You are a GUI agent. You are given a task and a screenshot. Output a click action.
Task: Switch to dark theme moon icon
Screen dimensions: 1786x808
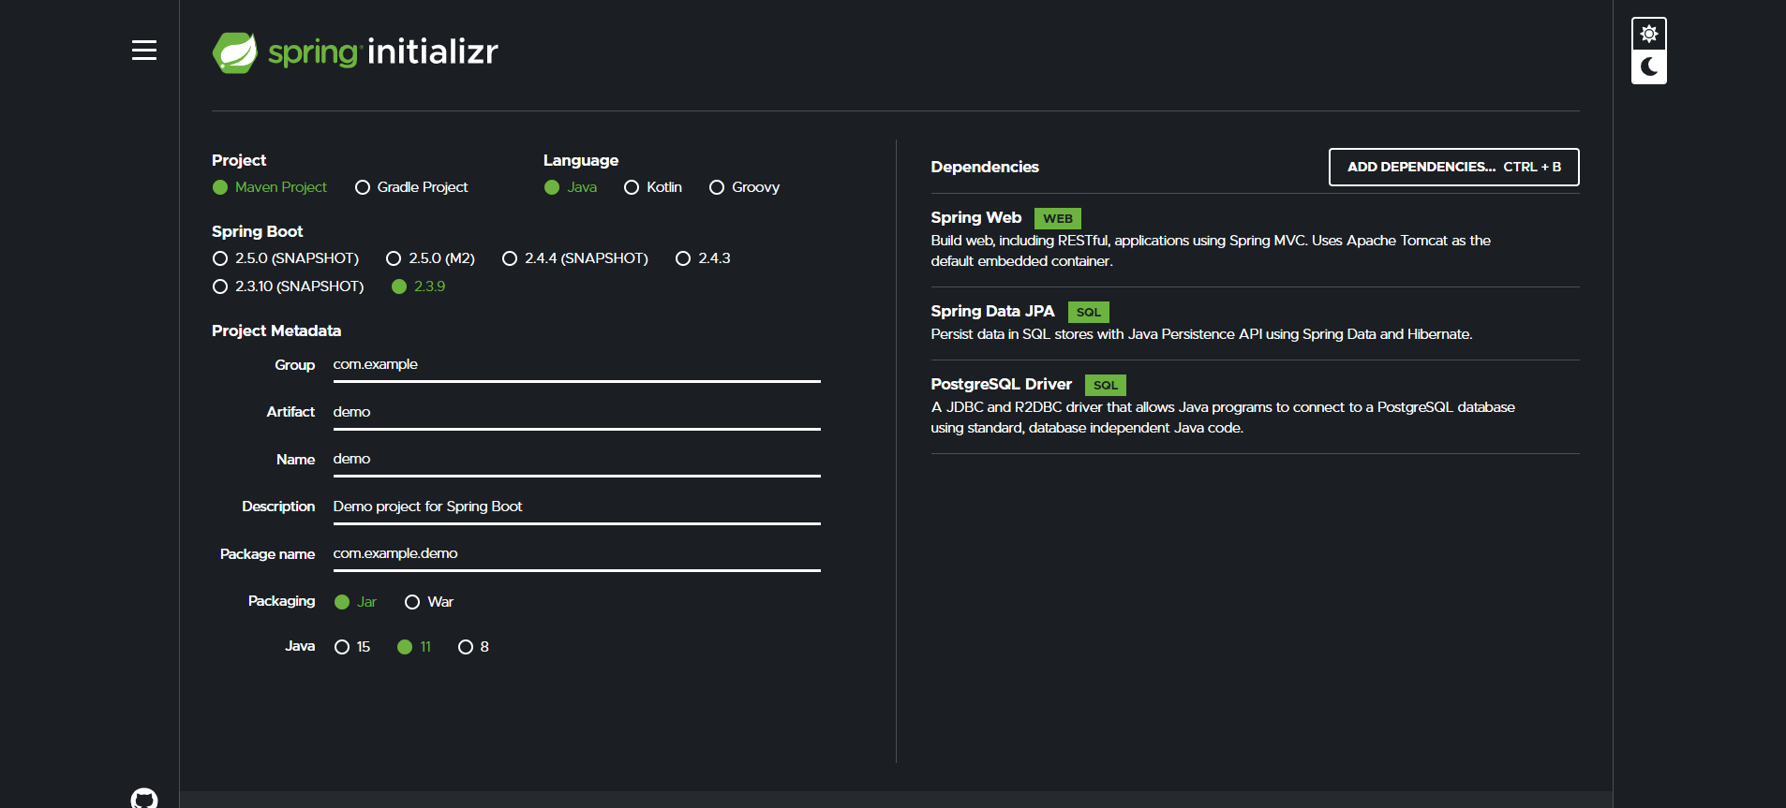pyautogui.click(x=1649, y=67)
